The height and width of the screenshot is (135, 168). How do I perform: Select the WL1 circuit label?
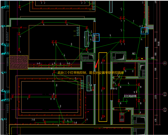(134, 53)
